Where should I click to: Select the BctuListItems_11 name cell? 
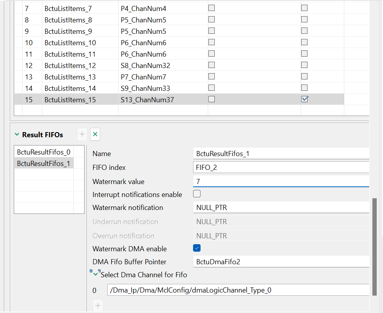[x=80, y=54]
